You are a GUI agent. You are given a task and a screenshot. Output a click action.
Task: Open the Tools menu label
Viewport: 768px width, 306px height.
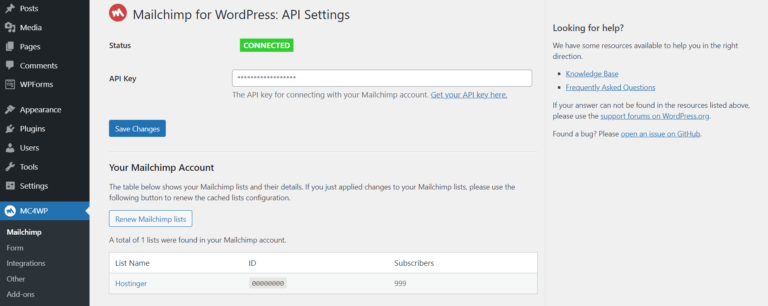coord(29,167)
